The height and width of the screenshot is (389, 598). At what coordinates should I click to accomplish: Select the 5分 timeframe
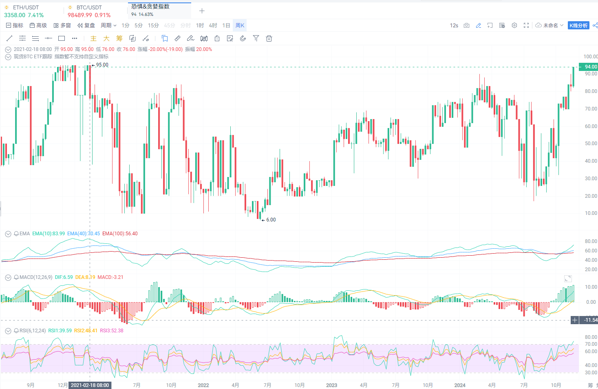point(139,25)
